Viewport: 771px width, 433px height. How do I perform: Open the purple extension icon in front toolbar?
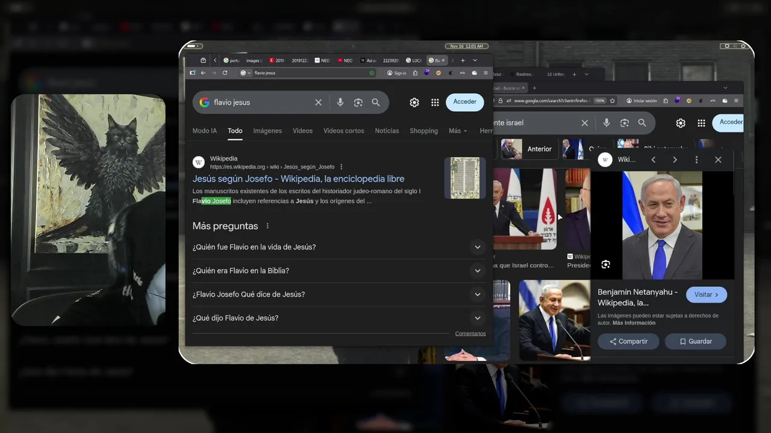coord(426,73)
